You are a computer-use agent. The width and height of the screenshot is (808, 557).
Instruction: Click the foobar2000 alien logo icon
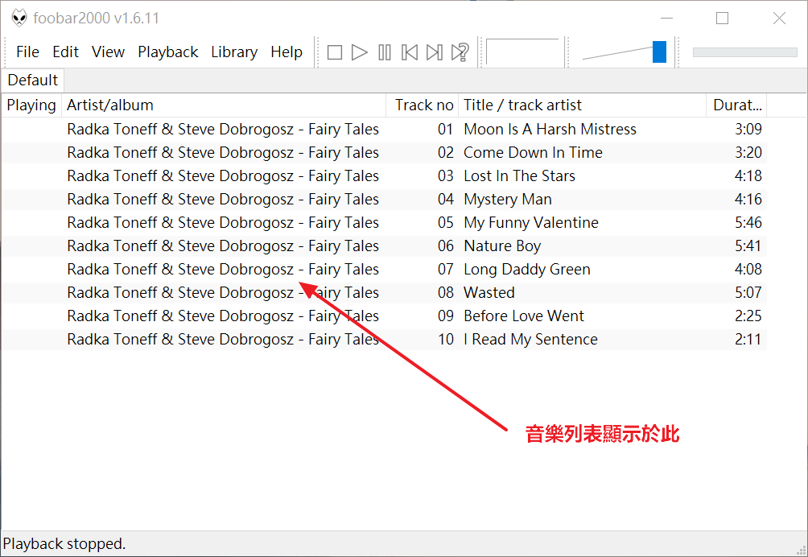[19, 18]
